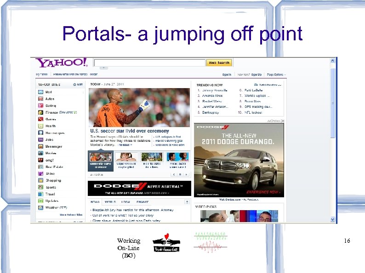Click the Dodge Never Neutral banner ad
Viewport: 365px width, 273px height.
click(x=139, y=189)
